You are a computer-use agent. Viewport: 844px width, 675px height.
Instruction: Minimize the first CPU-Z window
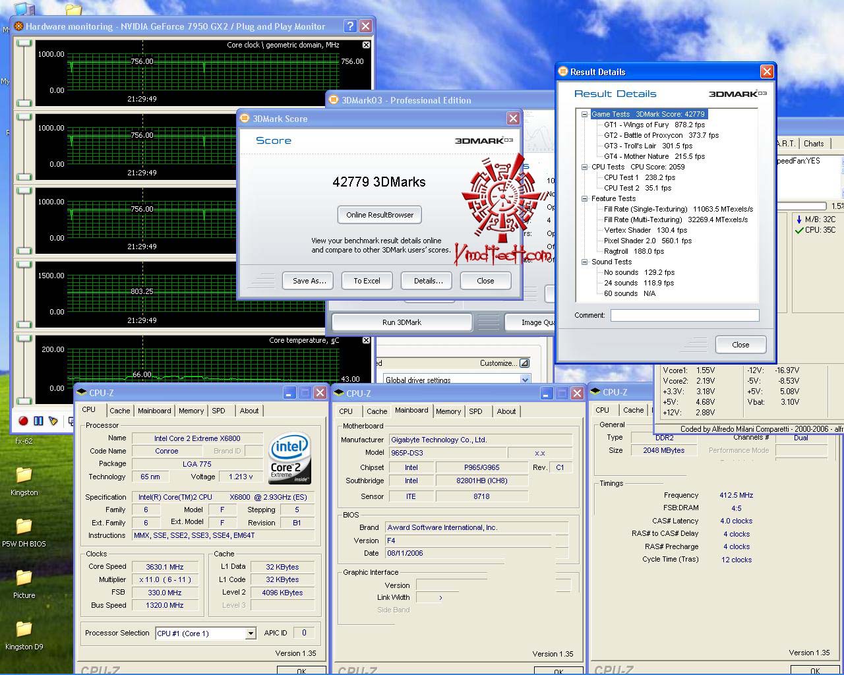(289, 392)
